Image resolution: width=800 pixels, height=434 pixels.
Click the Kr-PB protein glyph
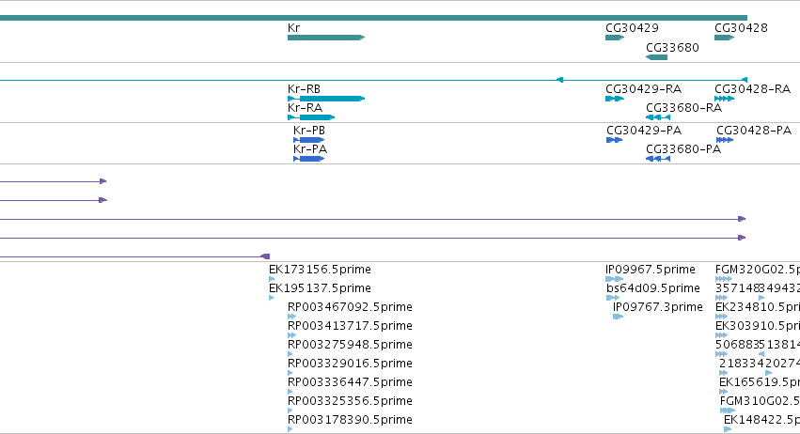click(308, 140)
